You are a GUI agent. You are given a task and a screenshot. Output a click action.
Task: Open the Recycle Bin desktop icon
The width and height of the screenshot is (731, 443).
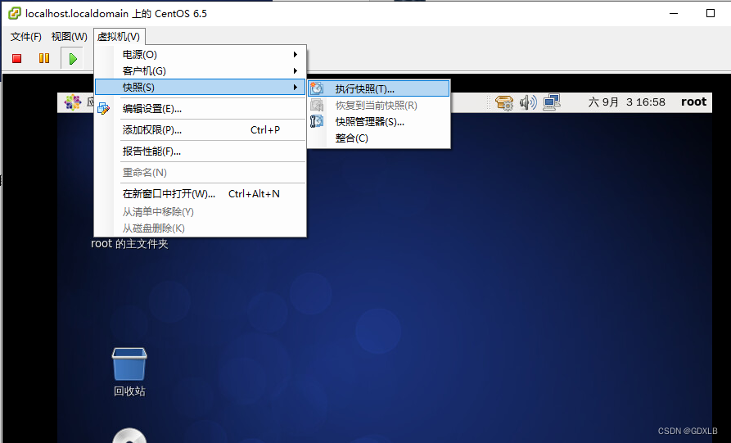[x=129, y=364]
